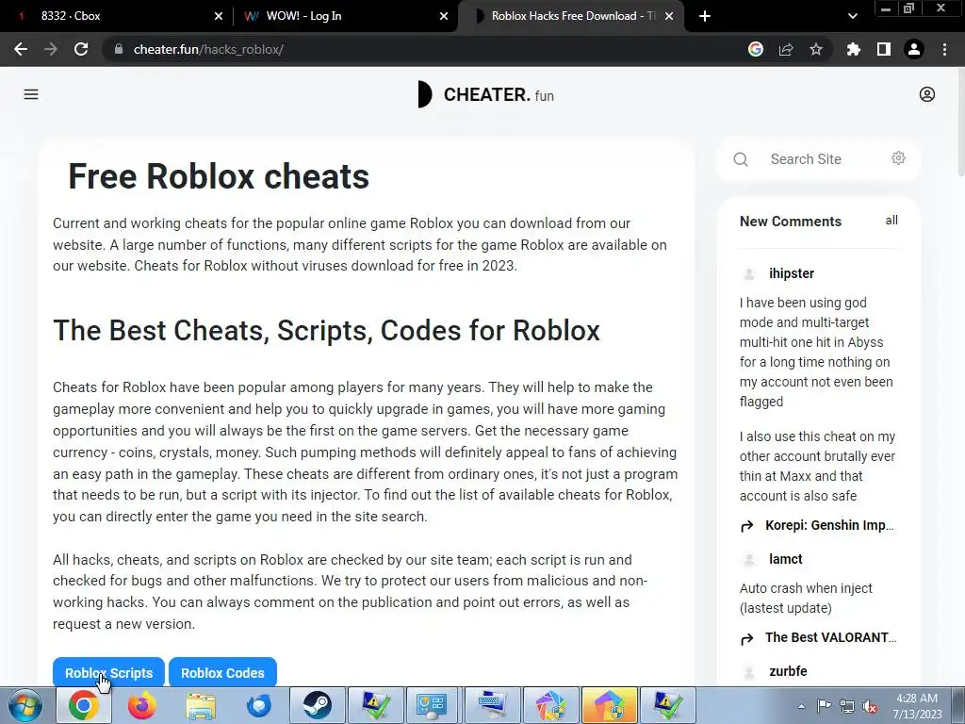Close the 8332 Cbox tab

pos(219,16)
